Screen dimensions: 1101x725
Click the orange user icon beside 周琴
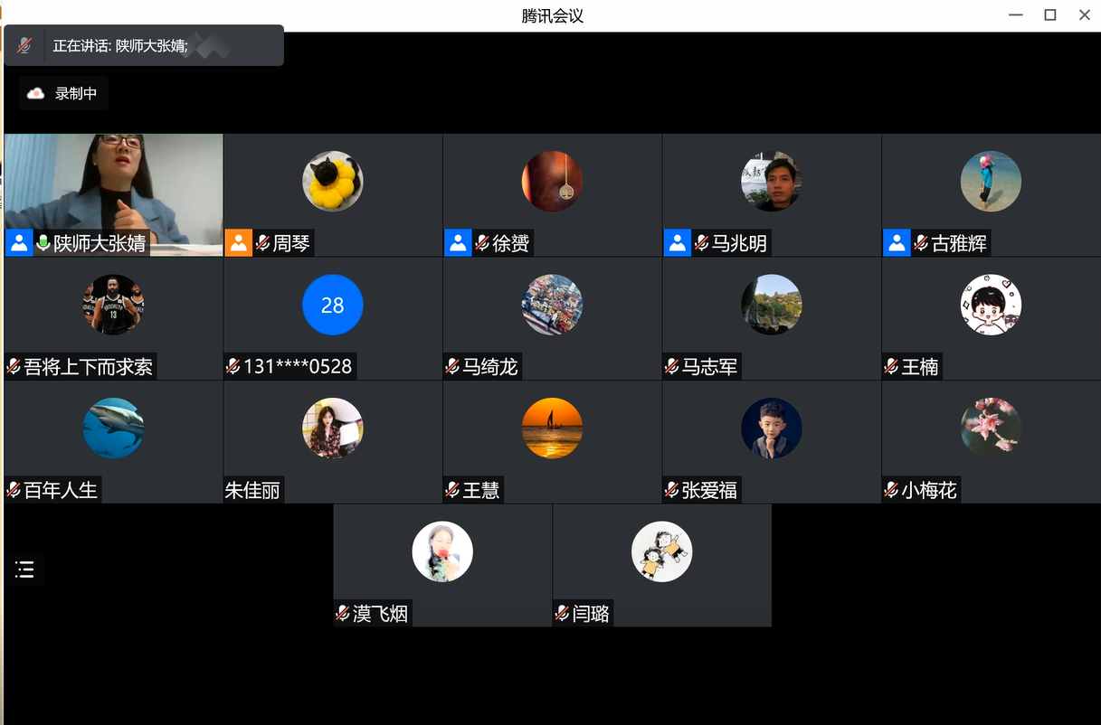pyautogui.click(x=239, y=243)
